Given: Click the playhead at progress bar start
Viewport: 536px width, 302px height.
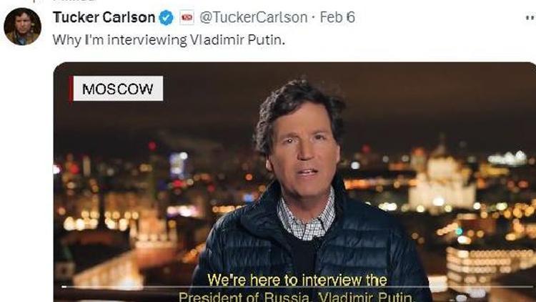Looking at the screenshot, I should pyautogui.click(x=64, y=287).
